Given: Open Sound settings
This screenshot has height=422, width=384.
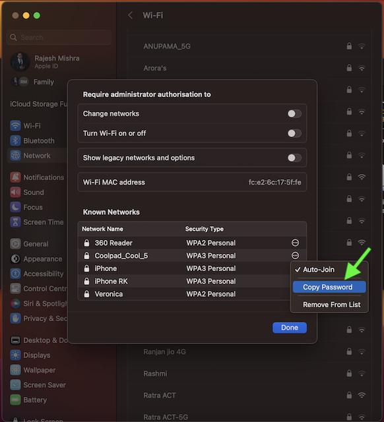Looking at the screenshot, I should 27,192.
